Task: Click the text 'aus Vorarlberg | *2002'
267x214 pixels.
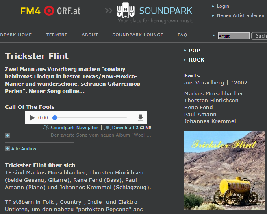Action: (x=215, y=83)
